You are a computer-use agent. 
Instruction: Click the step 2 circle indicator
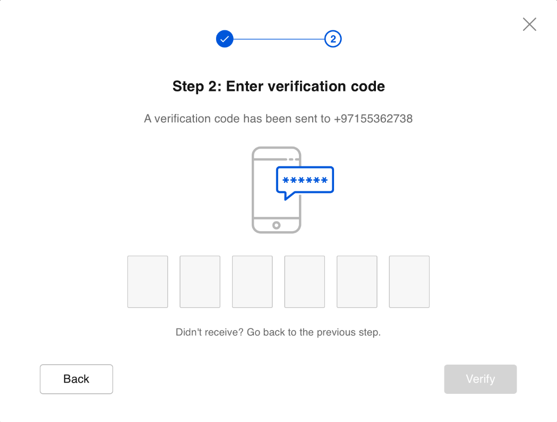click(333, 39)
